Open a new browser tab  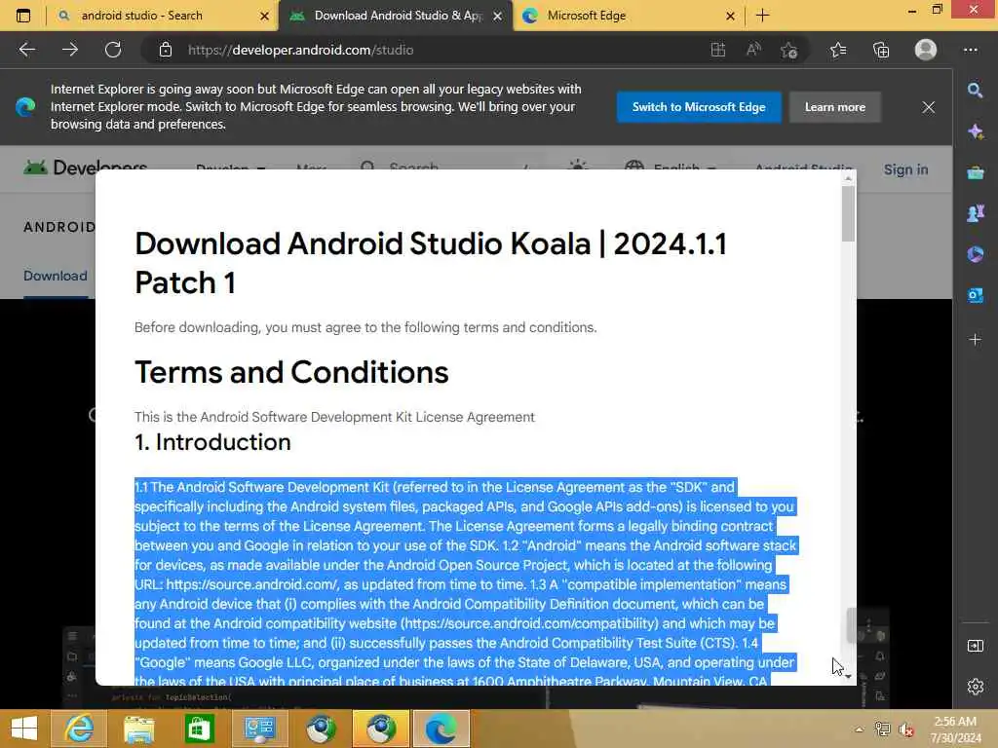[x=762, y=16]
